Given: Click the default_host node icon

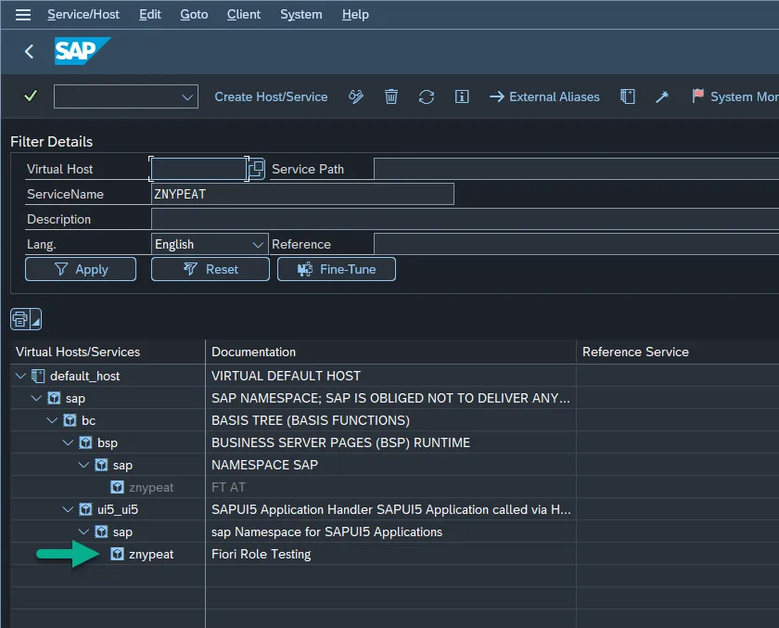Looking at the screenshot, I should (x=38, y=376).
